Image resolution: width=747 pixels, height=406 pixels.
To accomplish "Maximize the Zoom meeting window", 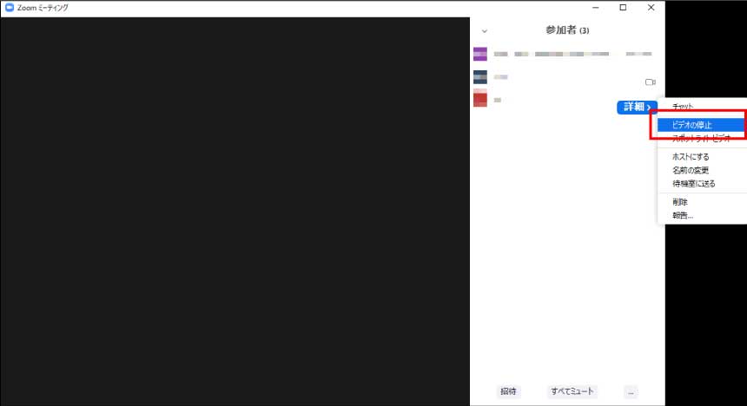I will (x=623, y=8).
